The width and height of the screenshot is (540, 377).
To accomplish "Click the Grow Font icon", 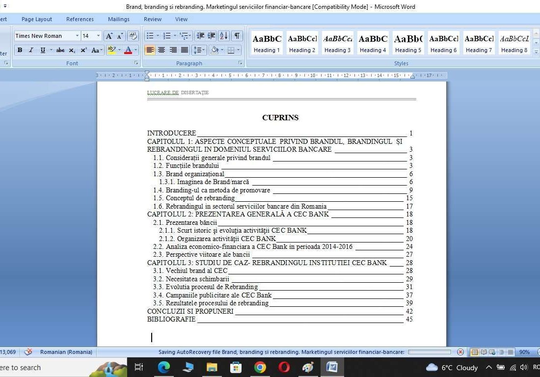I will tap(109, 36).
